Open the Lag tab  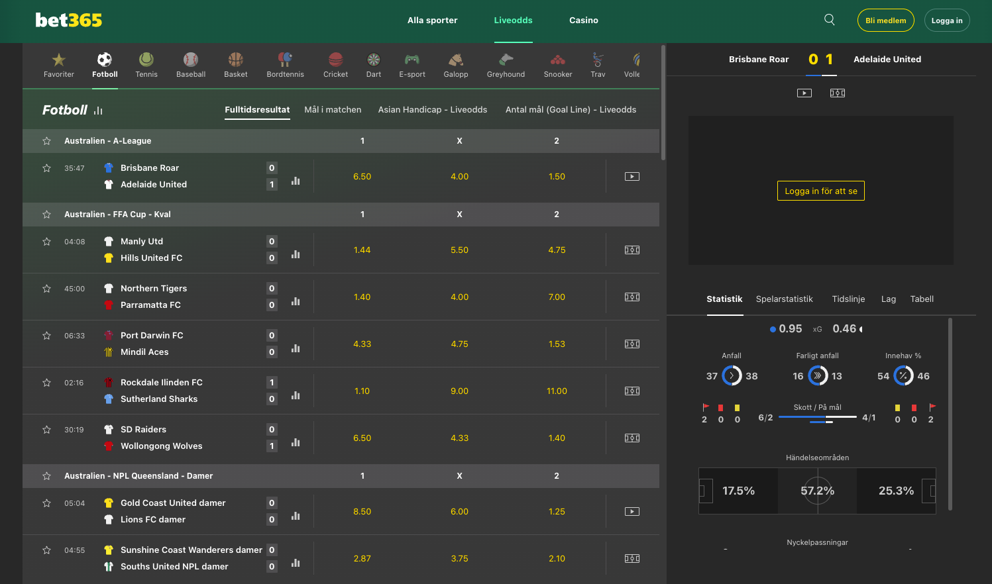coord(889,299)
